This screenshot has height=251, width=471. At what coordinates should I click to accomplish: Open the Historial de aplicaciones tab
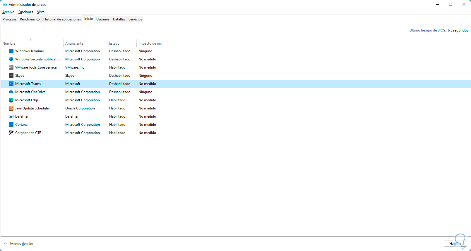[62, 19]
